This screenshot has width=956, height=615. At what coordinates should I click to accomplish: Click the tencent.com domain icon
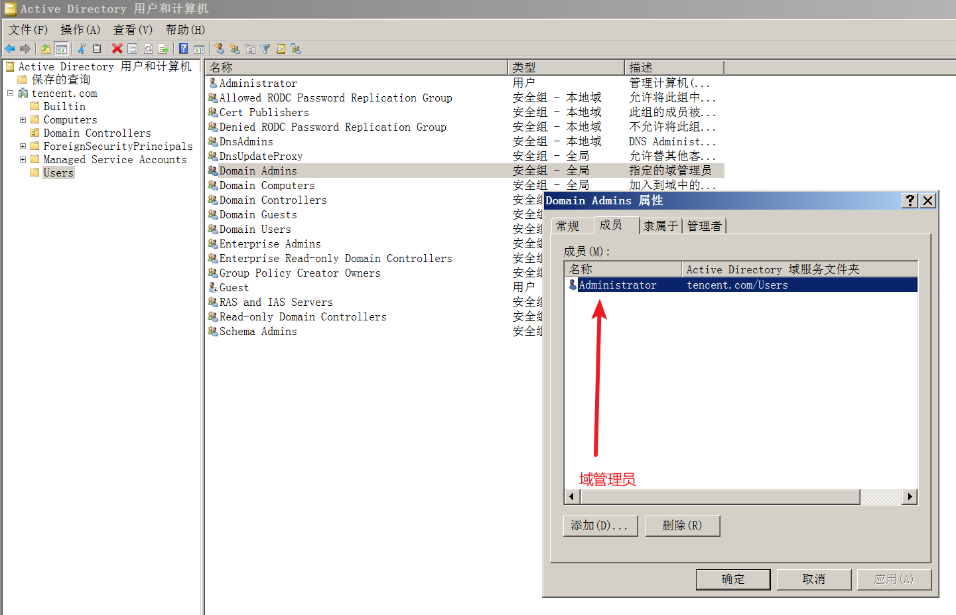[23, 93]
